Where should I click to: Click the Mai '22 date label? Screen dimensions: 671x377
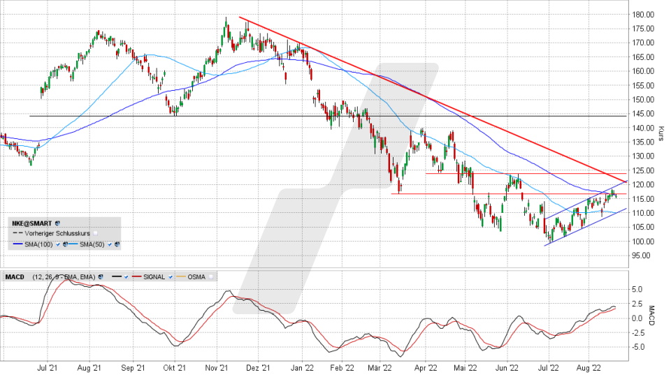[466, 368]
